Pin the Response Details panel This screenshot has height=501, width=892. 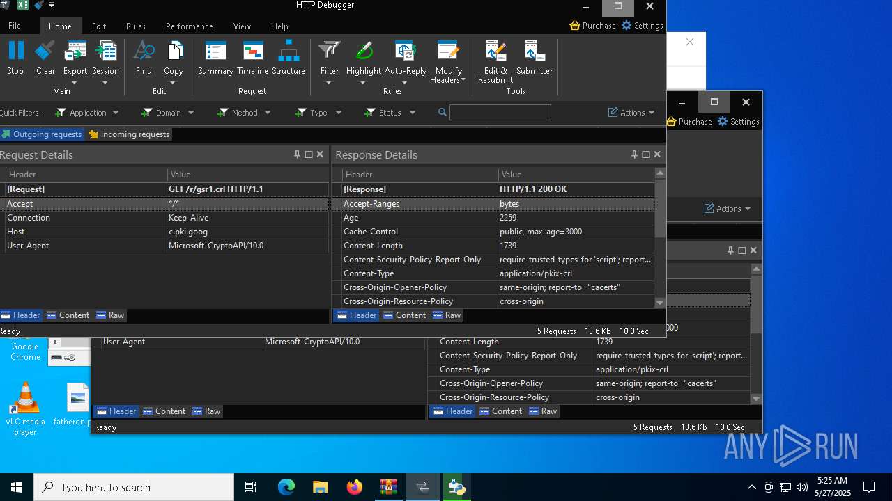coord(634,154)
